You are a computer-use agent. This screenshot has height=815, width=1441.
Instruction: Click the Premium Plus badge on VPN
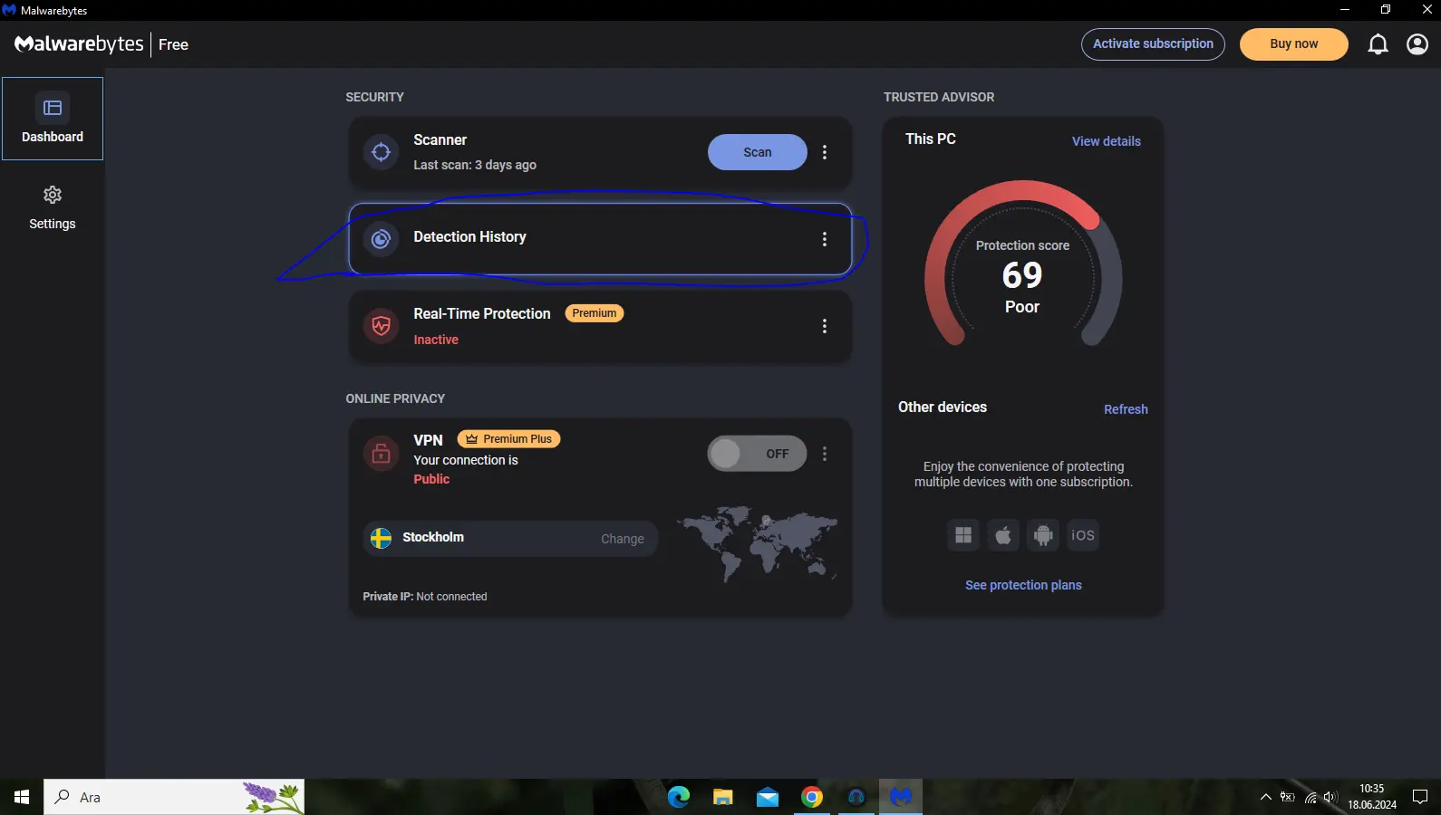pos(508,439)
